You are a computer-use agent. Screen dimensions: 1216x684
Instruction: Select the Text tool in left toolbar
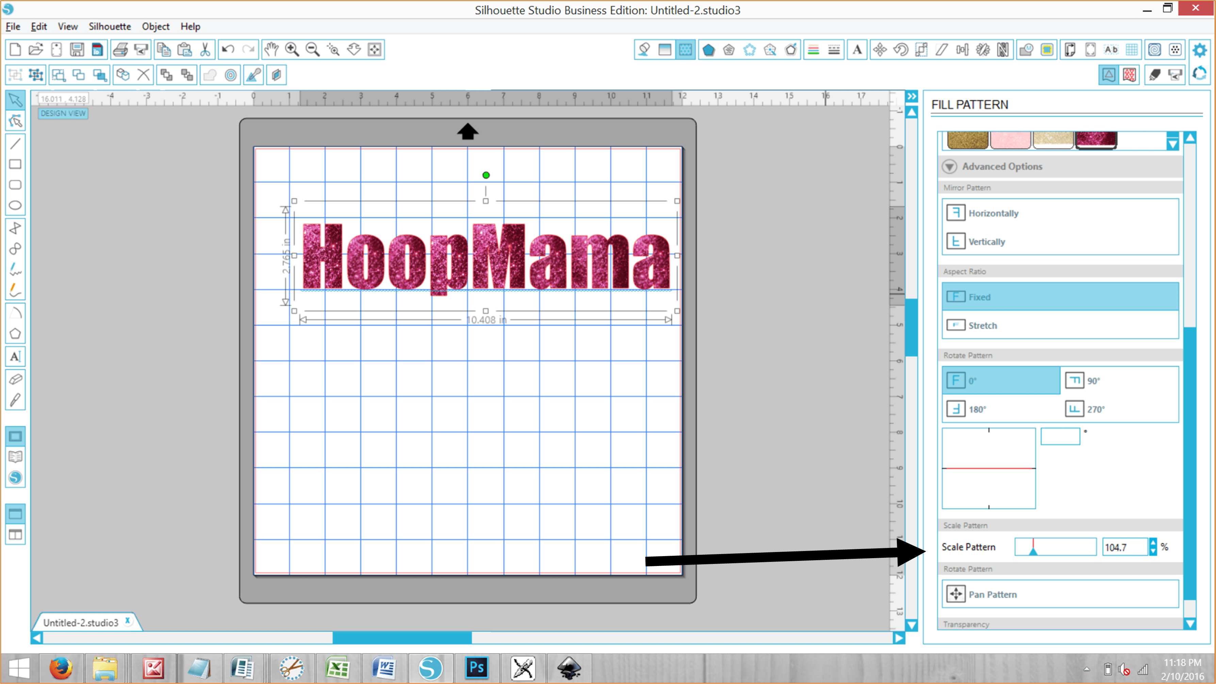(15, 356)
